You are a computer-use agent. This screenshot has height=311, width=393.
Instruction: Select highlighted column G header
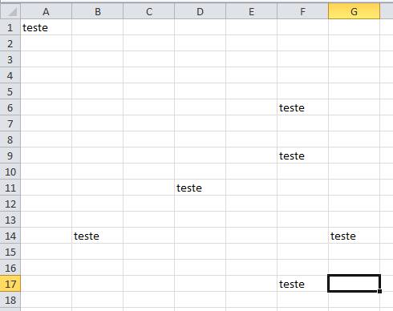pos(354,11)
